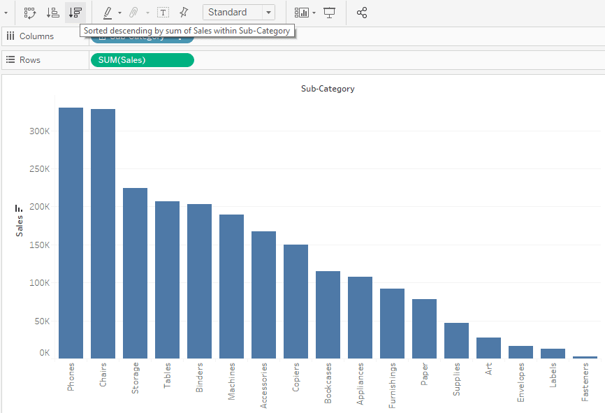Click the Supplies axis label
Screen dimensions: 605x413
pyautogui.click(x=456, y=379)
